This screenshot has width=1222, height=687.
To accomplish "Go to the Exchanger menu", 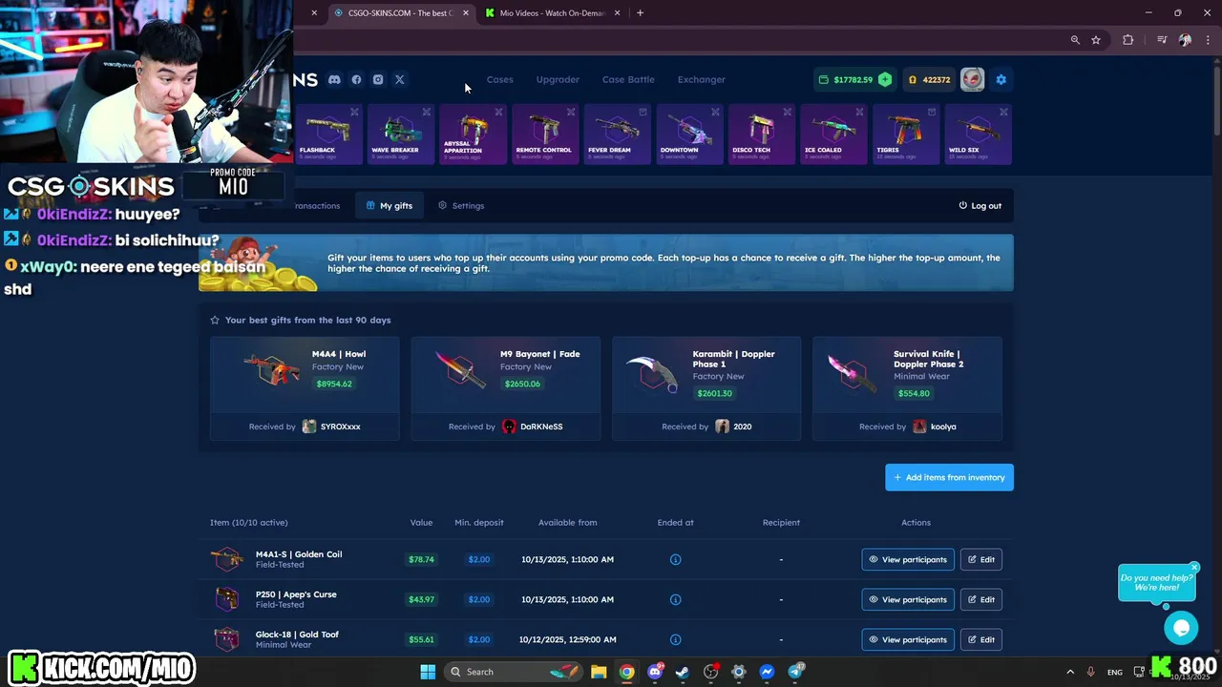I will tap(702, 80).
